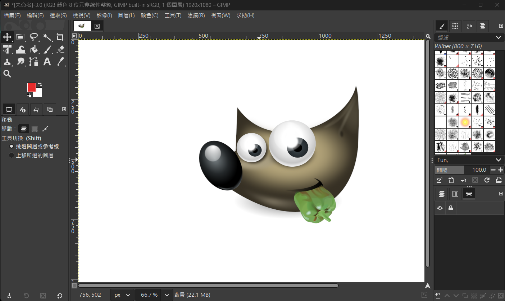Select the Paintbrush tool

(47, 49)
